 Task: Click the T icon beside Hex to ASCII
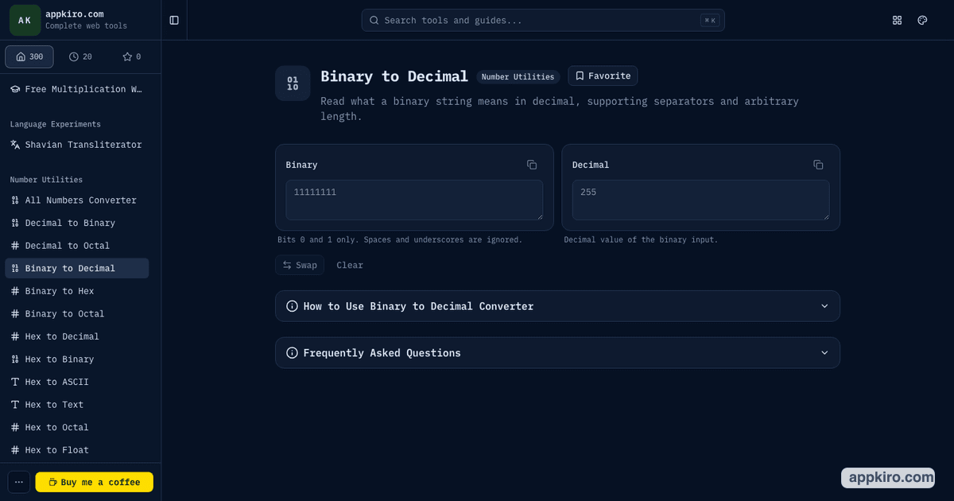coord(15,382)
